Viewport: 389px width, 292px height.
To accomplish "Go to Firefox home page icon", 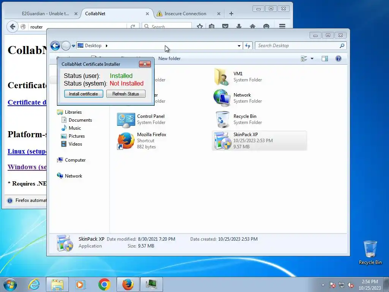I will [253, 26].
